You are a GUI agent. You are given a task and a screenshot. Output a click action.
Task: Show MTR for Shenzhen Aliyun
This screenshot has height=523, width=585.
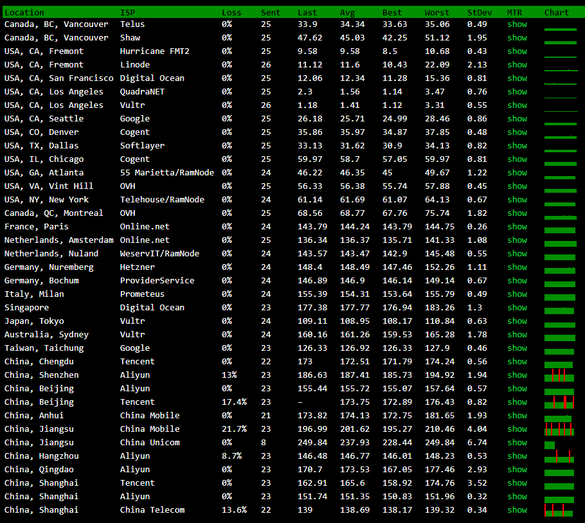[517, 375]
